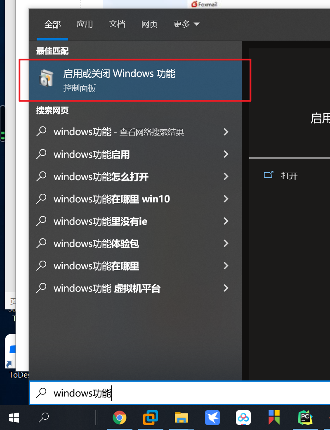Viewport: 330px width, 430px height.
Task: Expand the 更多 dropdown filter
Action: tap(186, 24)
